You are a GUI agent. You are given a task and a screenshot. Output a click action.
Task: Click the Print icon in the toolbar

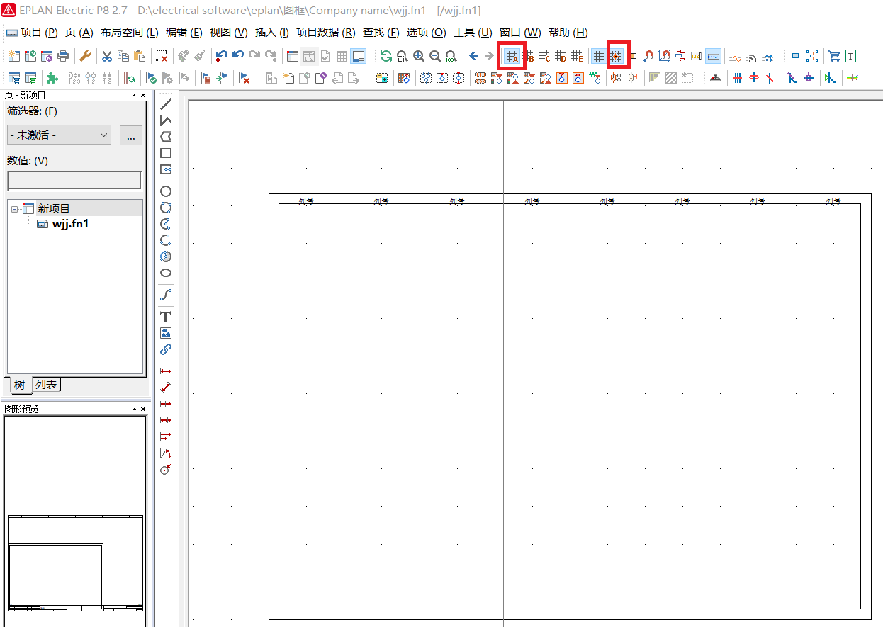[x=63, y=56]
